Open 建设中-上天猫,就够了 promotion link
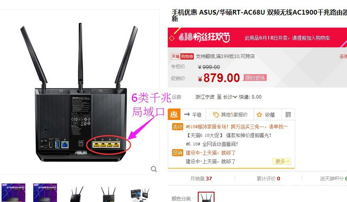This screenshot has width=347, height=202. (210, 153)
